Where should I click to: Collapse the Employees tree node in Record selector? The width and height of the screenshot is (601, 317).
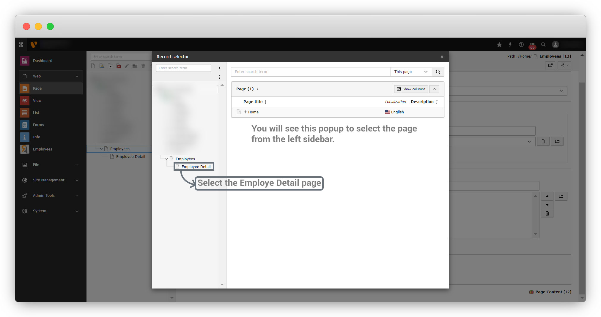(167, 159)
